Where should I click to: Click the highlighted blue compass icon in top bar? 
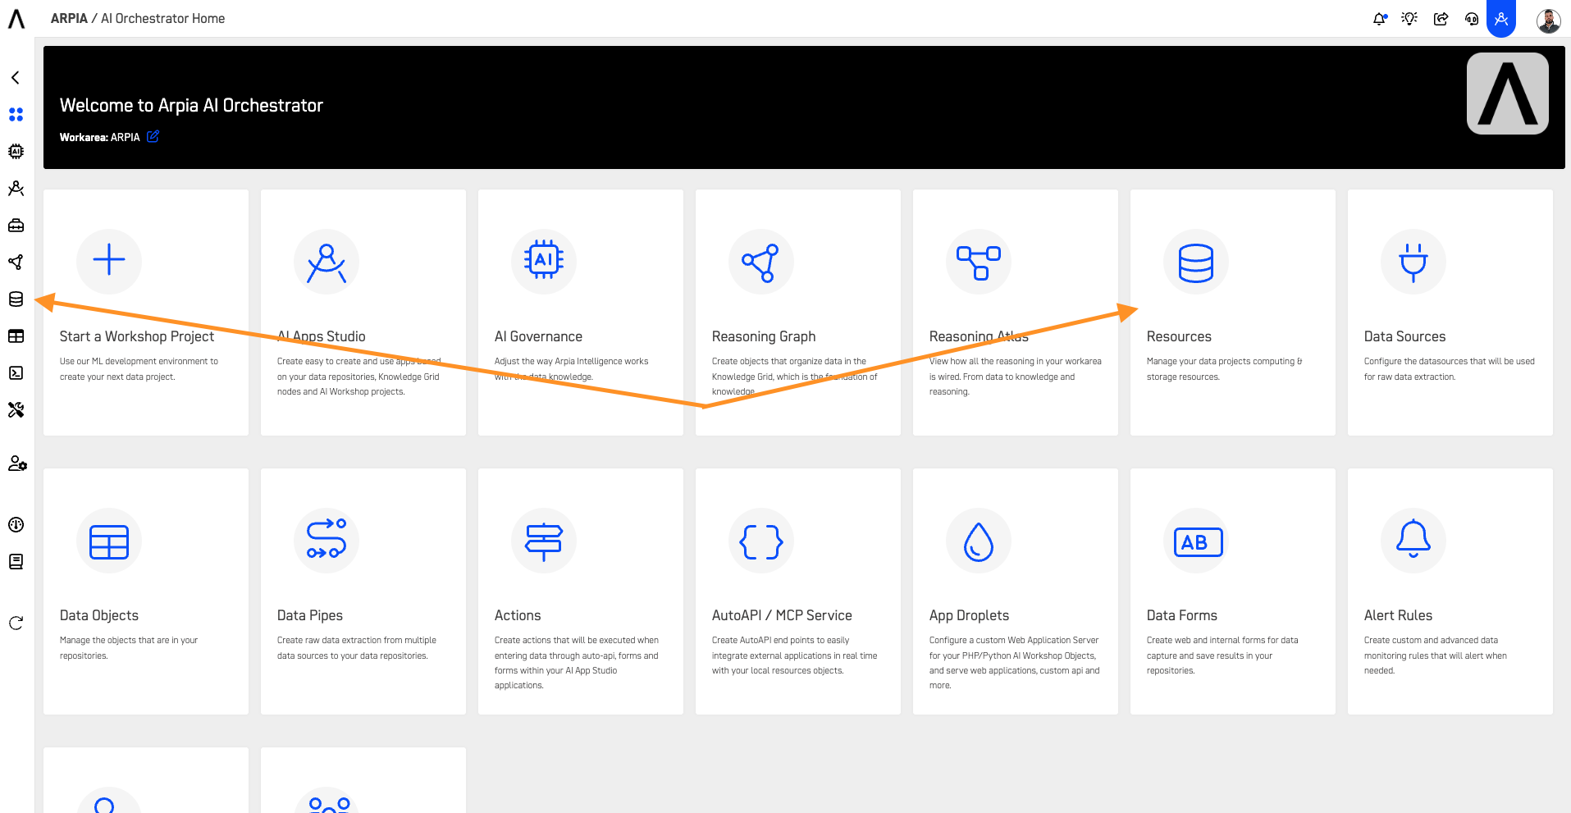[1501, 18]
